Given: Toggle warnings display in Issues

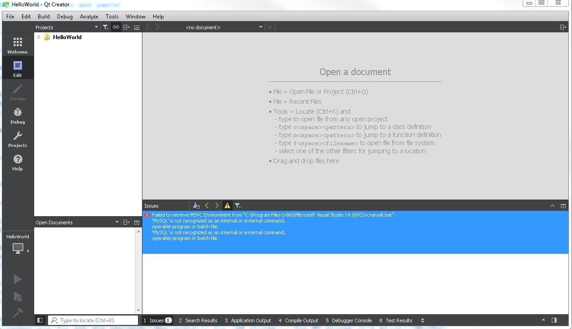Looking at the screenshot, I should [x=227, y=205].
